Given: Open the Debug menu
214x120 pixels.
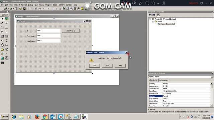Looking at the screenshot, I should click(x=30, y=5).
